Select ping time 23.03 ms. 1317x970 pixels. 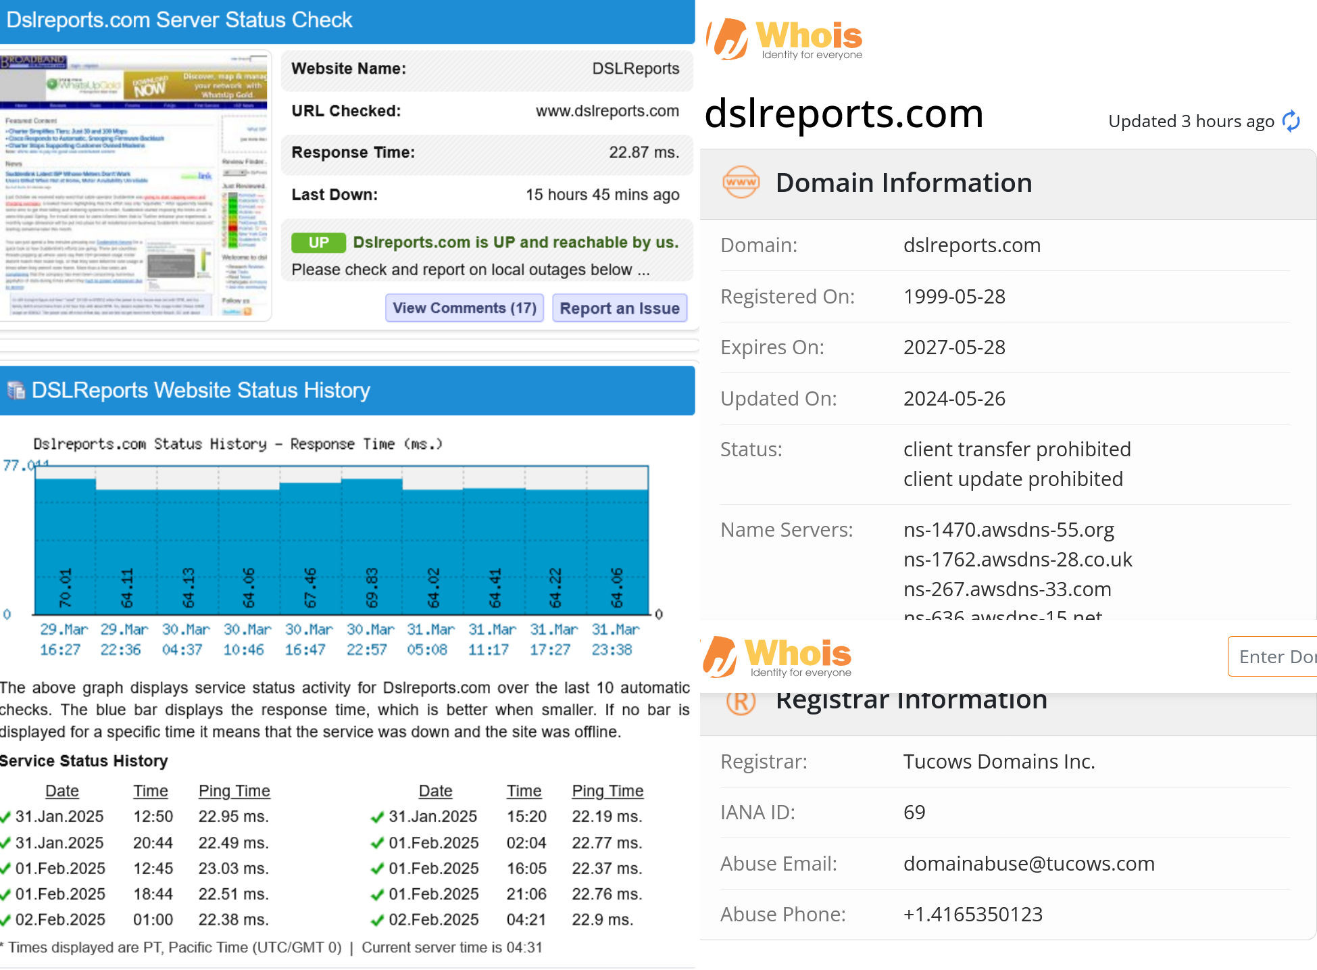(233, 869)
